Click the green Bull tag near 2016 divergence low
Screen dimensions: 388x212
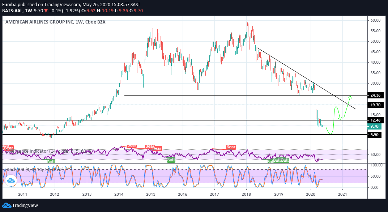171,160
